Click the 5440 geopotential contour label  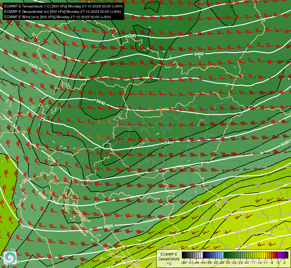pos(101,102)
